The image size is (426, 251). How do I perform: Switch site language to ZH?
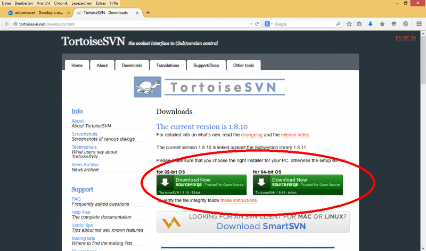click(x=413, y=38)
